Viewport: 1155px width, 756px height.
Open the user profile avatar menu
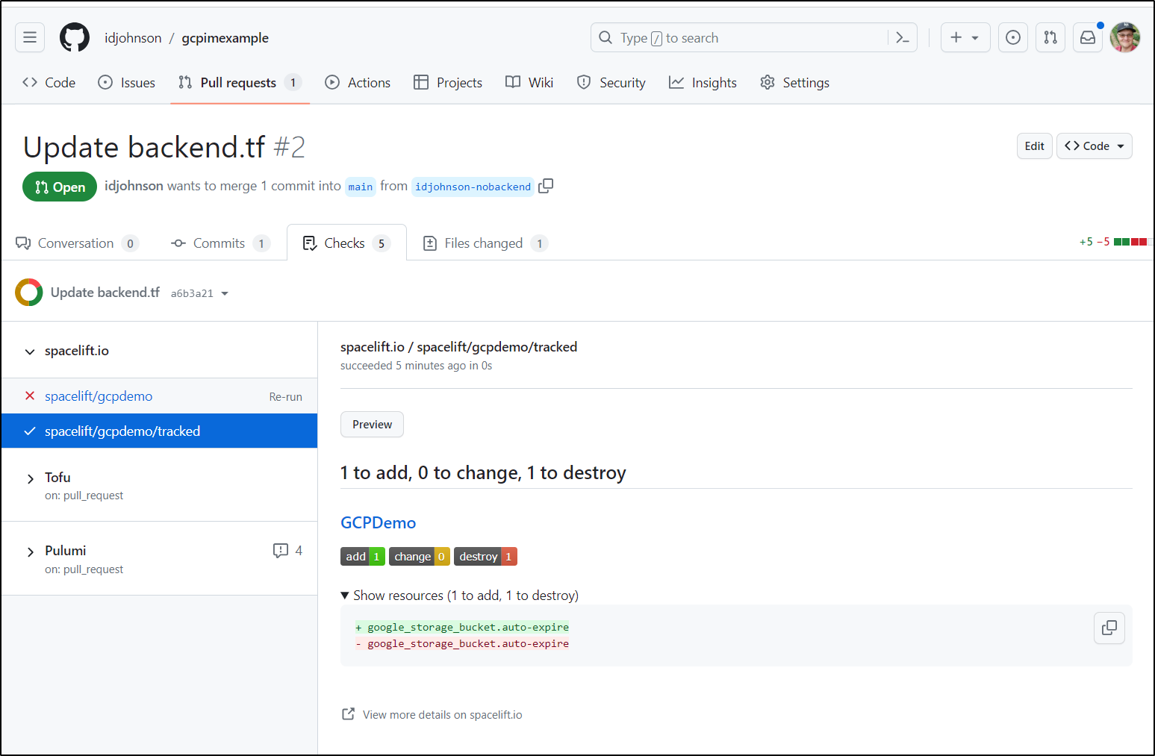1125,37
